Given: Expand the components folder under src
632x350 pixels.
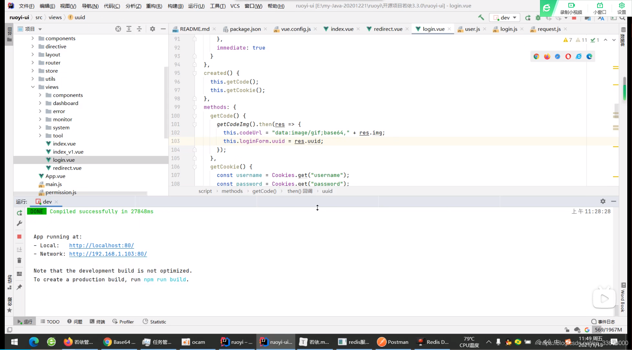Looking at the screenshot, I should click(33, 38).
